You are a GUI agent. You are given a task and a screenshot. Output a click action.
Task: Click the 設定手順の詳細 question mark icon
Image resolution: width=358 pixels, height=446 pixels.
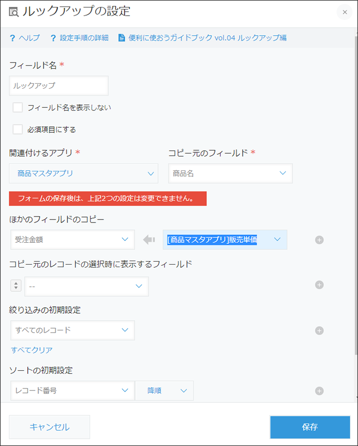pyautogui.click(x=53, y=38)
